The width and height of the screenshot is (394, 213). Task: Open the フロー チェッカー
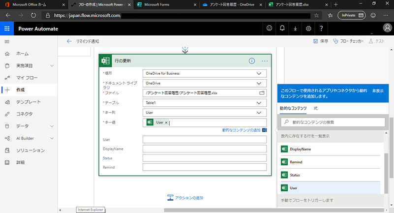click(x=348, y=41)
